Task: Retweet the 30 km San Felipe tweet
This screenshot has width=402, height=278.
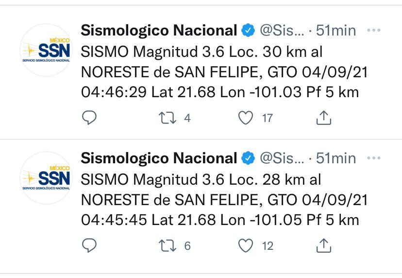Action: click(167, 118)
